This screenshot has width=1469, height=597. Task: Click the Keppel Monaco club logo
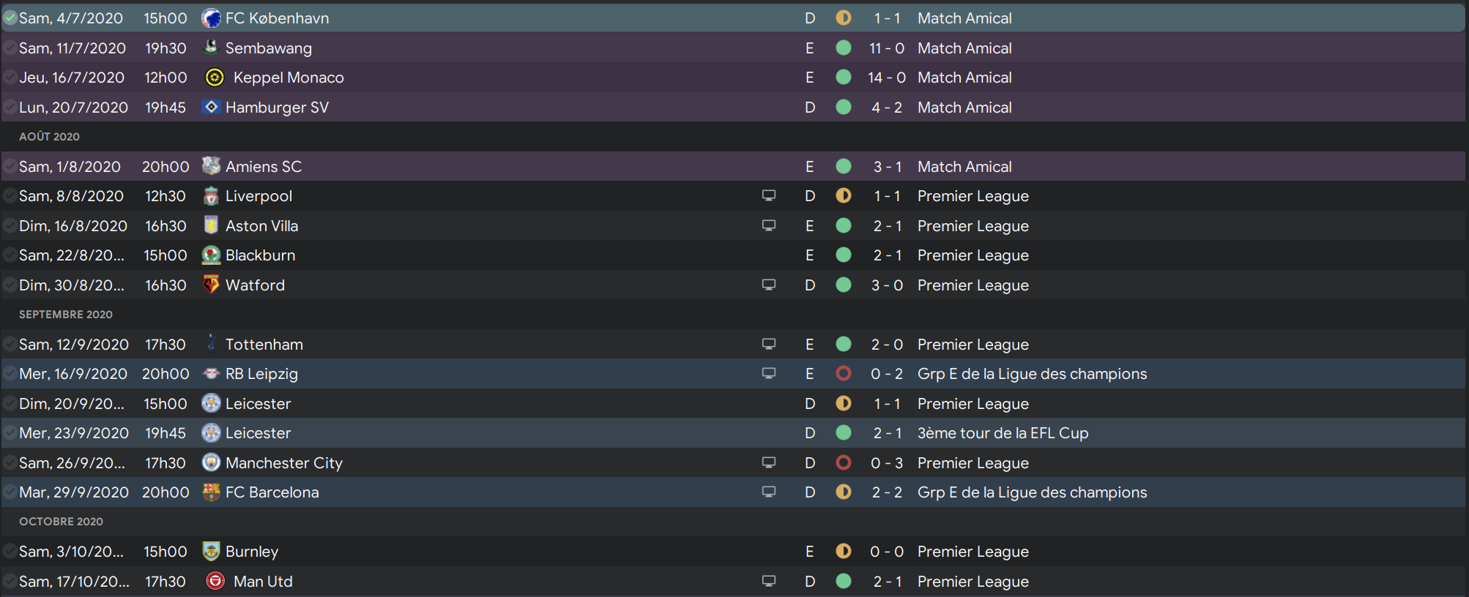tap(215, 78)
